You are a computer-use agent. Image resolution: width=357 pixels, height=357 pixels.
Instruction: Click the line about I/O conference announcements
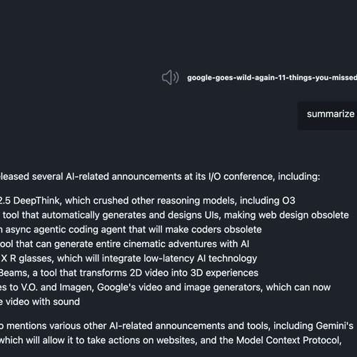pos(160,176)
